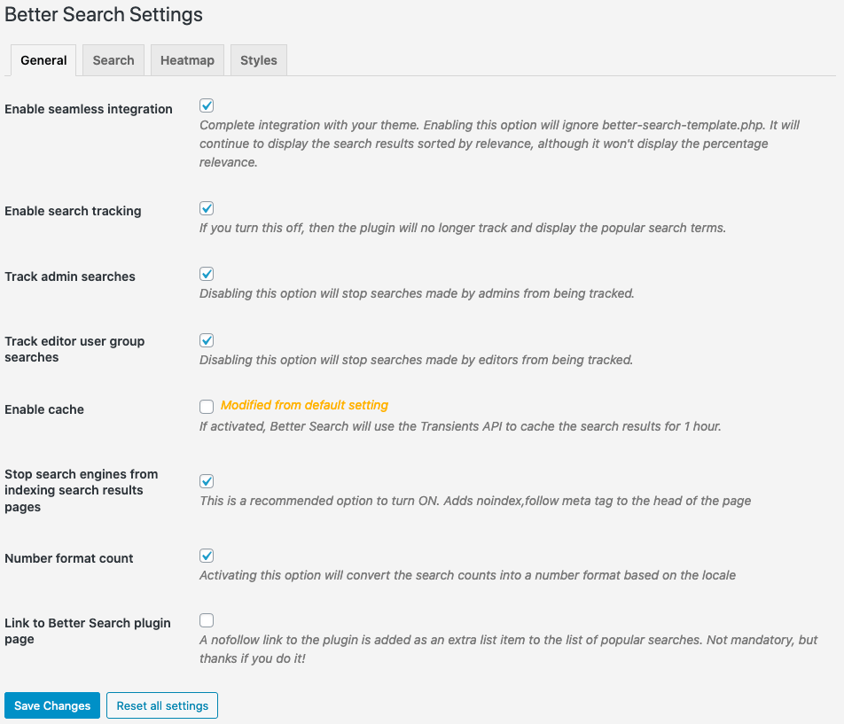Image resolution: width=844 pixels, height=724 pixels.
Task: Click description starting 'Complete integration with your theme'
Action: (x=499, y=144)
